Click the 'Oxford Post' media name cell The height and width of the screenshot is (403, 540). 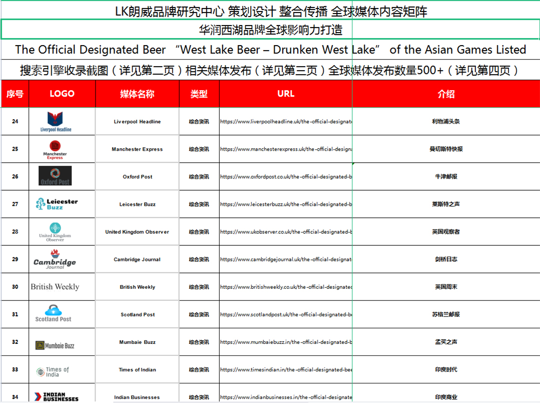coord(137,177)
